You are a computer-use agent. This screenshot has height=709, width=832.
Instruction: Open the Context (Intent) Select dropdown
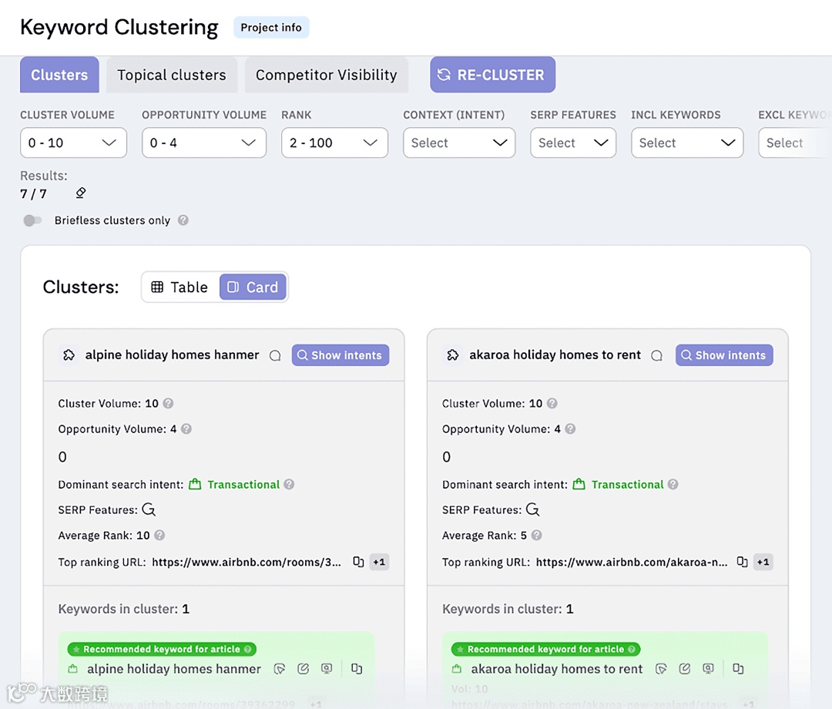(459, 143)
